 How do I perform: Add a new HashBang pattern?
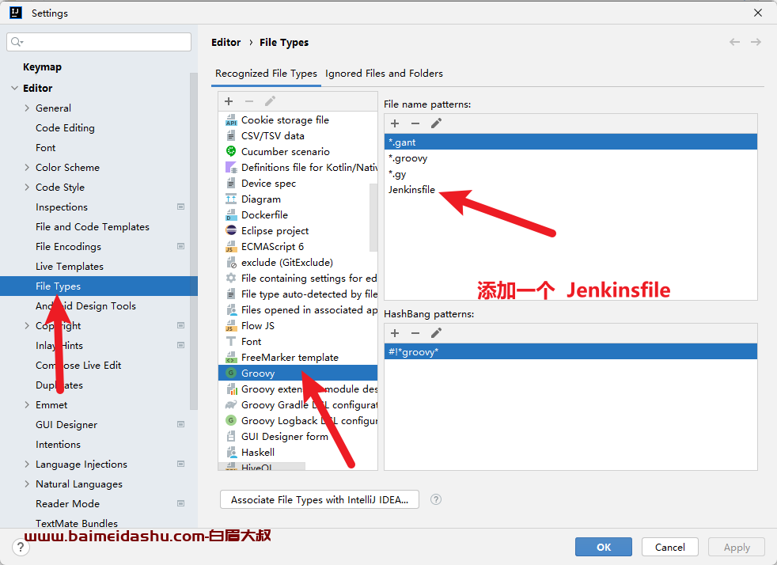click(395, 333)
